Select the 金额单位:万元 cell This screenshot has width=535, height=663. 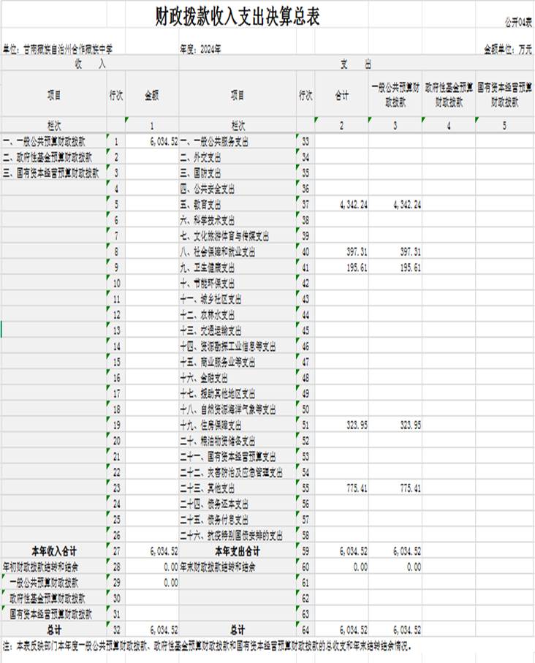508,50
